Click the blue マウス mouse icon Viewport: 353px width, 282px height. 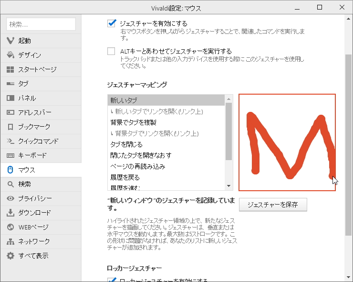(x=10, y=170)
